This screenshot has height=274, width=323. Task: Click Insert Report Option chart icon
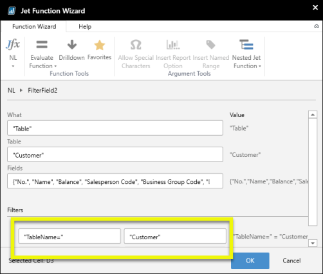point(173,44)
